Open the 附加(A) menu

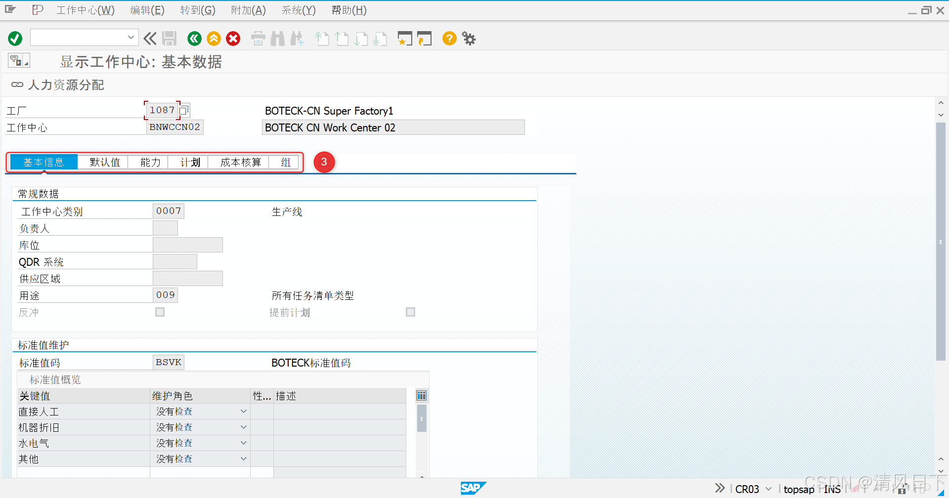coord(248,10)
